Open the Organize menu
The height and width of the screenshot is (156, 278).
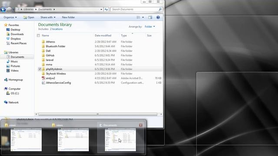tap(10, 17)
